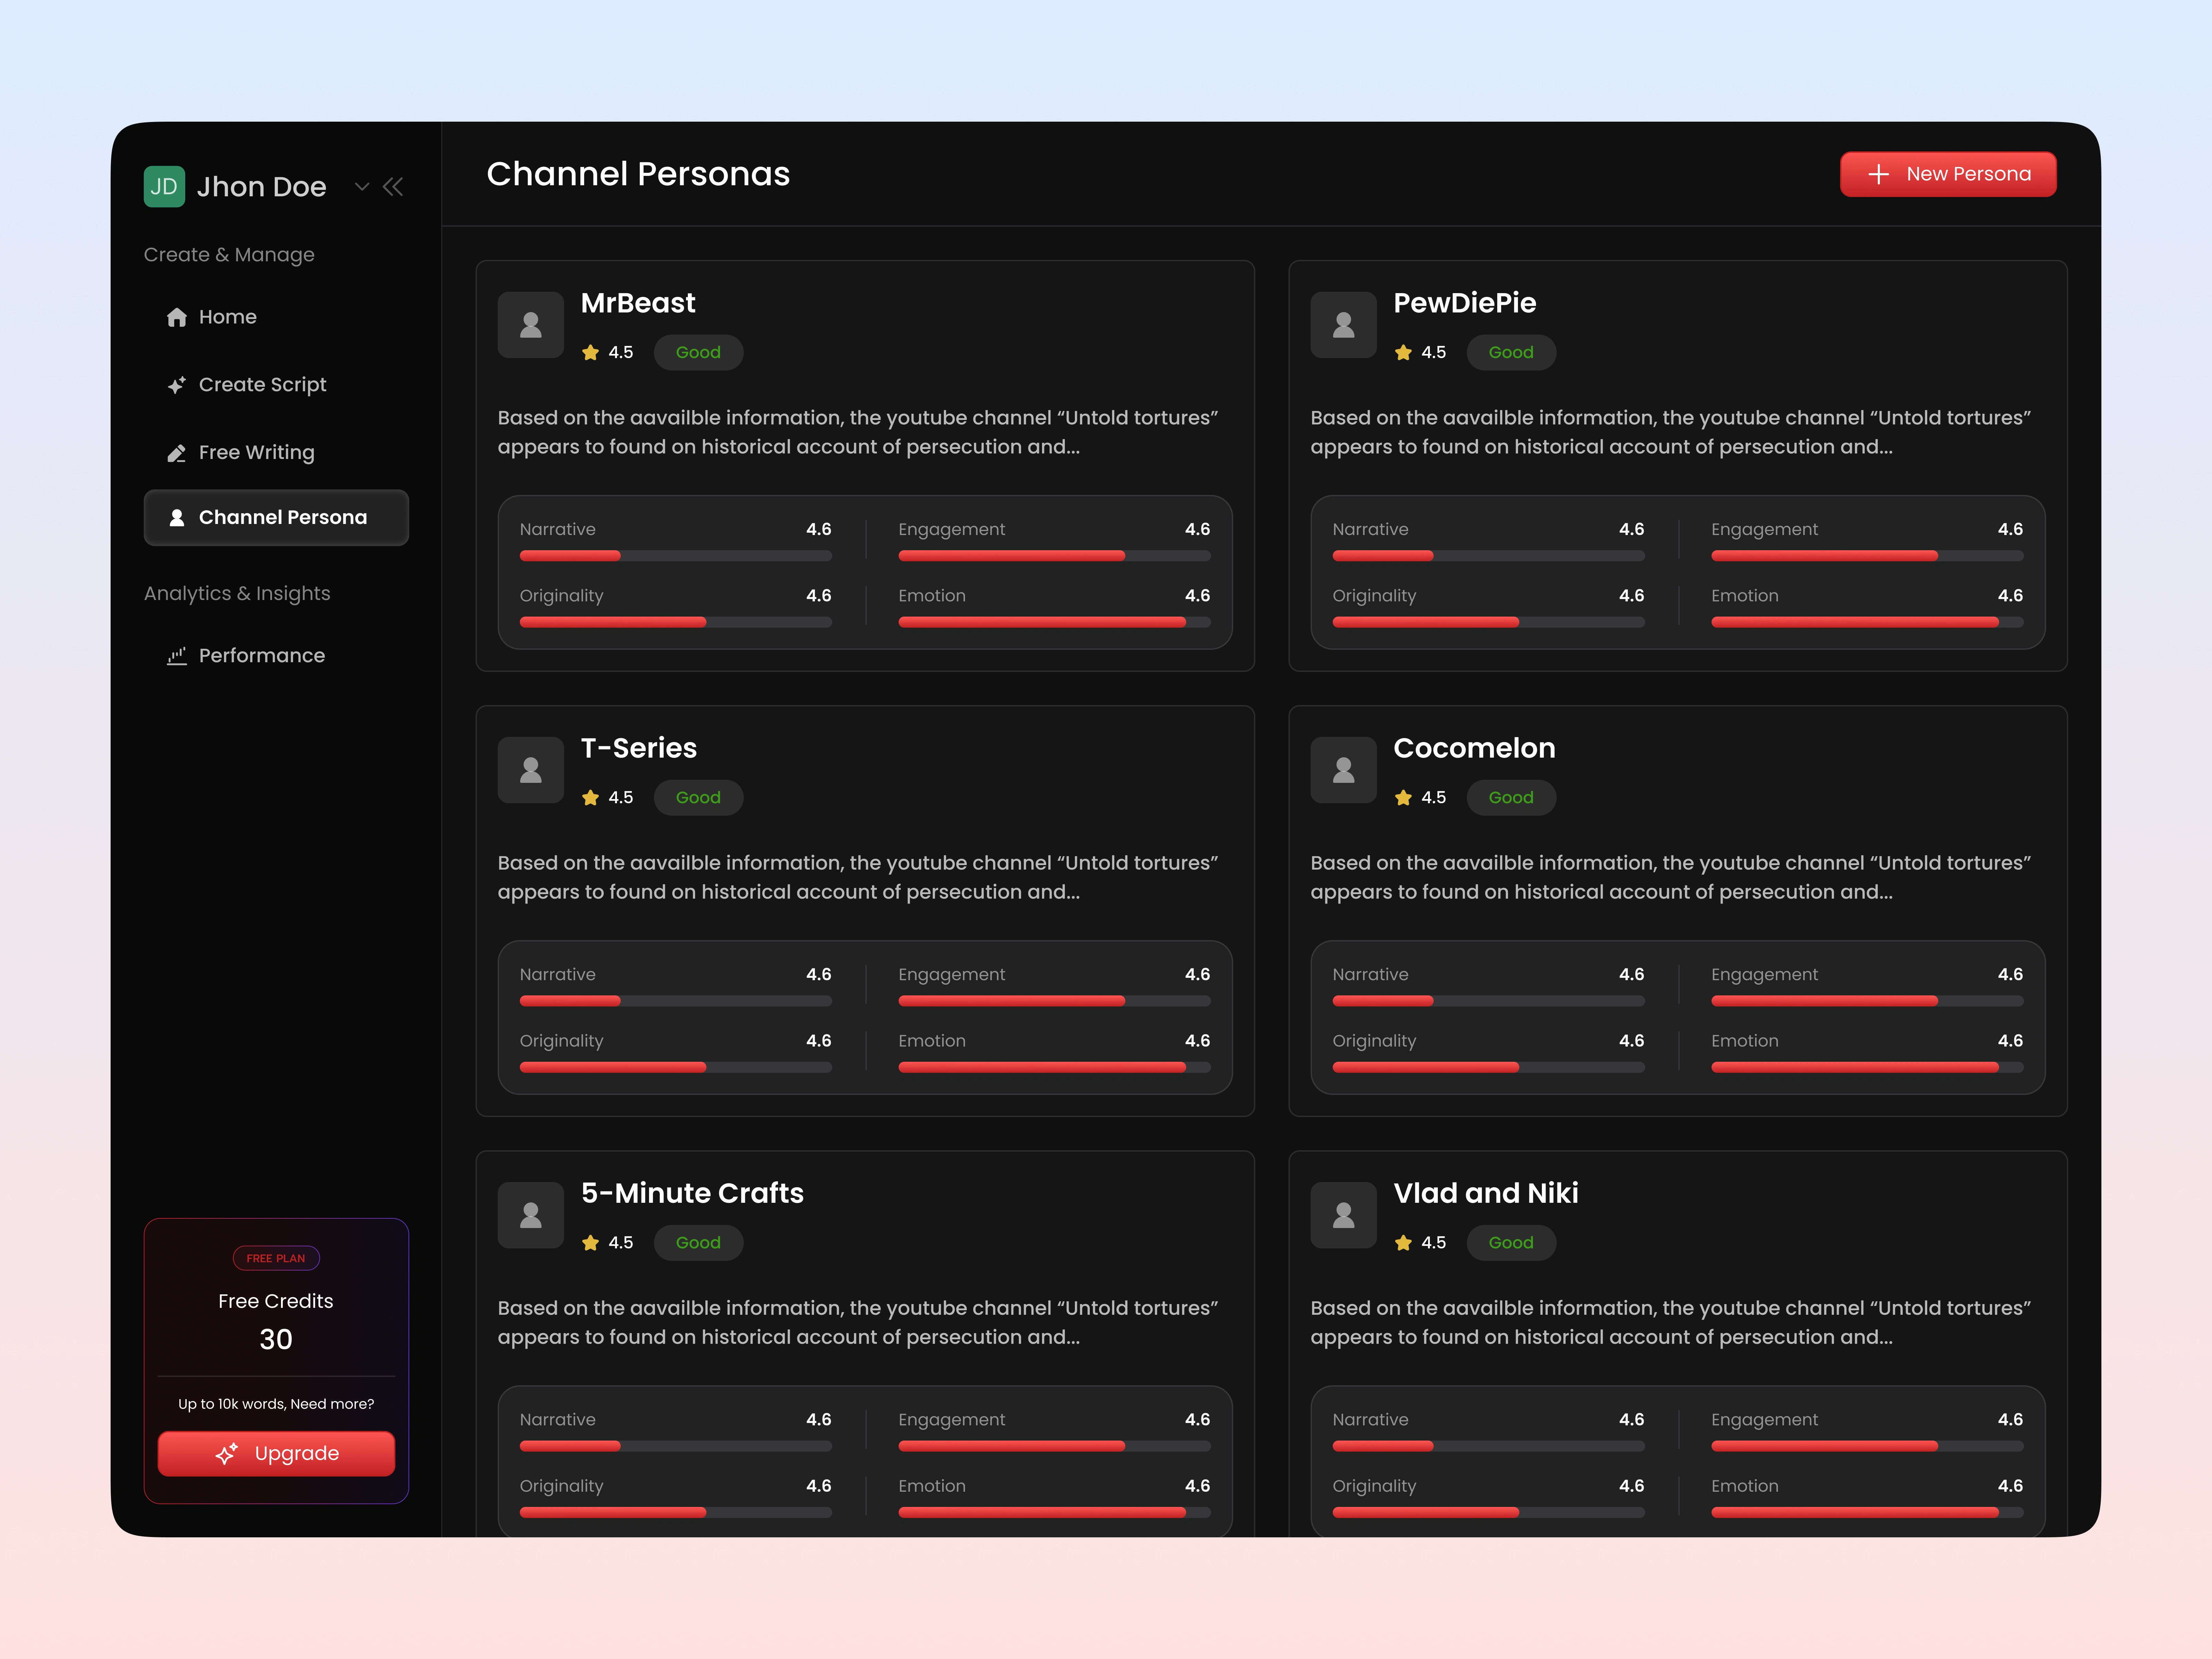Click the Performance chart icon

point(177,656)
